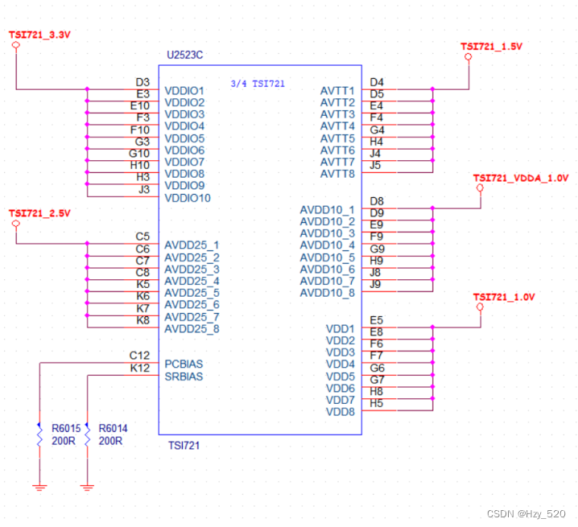Viewport: 578px width, 527px height.
Task: Click the VDDIO1 pin label
Action: pos(184,91)
